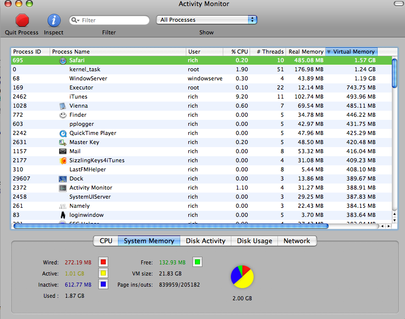Click the red Quit Process stop icon
This screenshot has height=319, width=405.
[x=22, y=20]
